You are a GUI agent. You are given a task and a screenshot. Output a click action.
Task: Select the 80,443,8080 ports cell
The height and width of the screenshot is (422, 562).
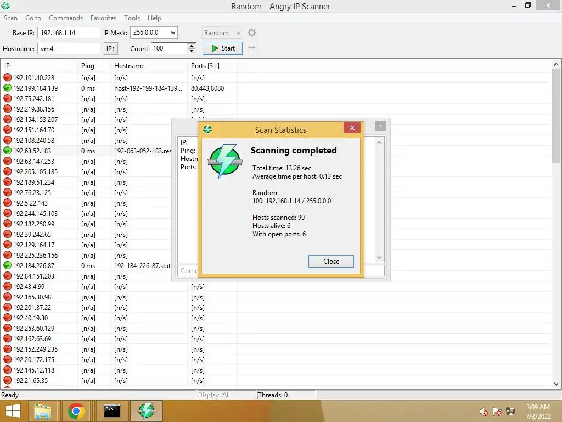point(207,88)
